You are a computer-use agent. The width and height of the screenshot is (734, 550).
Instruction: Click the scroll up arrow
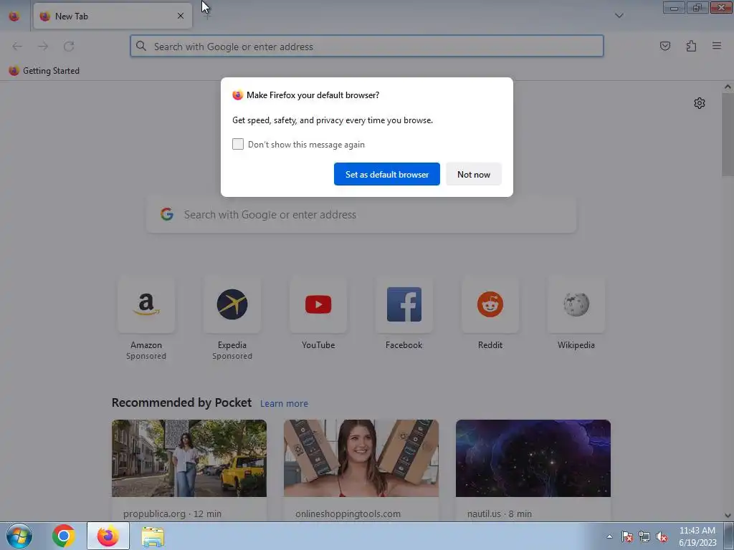pyautogui.click(x=728, y=87)
